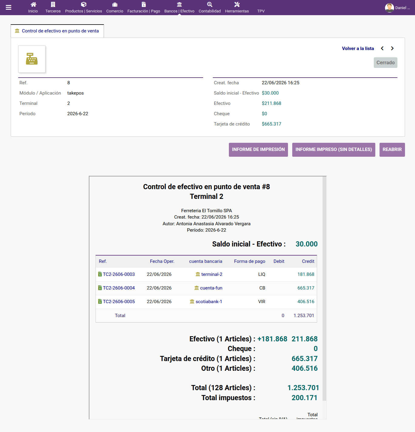Click Efectivo value $211.868
Screen dimensions: 415x432
(x=271, y=103)
